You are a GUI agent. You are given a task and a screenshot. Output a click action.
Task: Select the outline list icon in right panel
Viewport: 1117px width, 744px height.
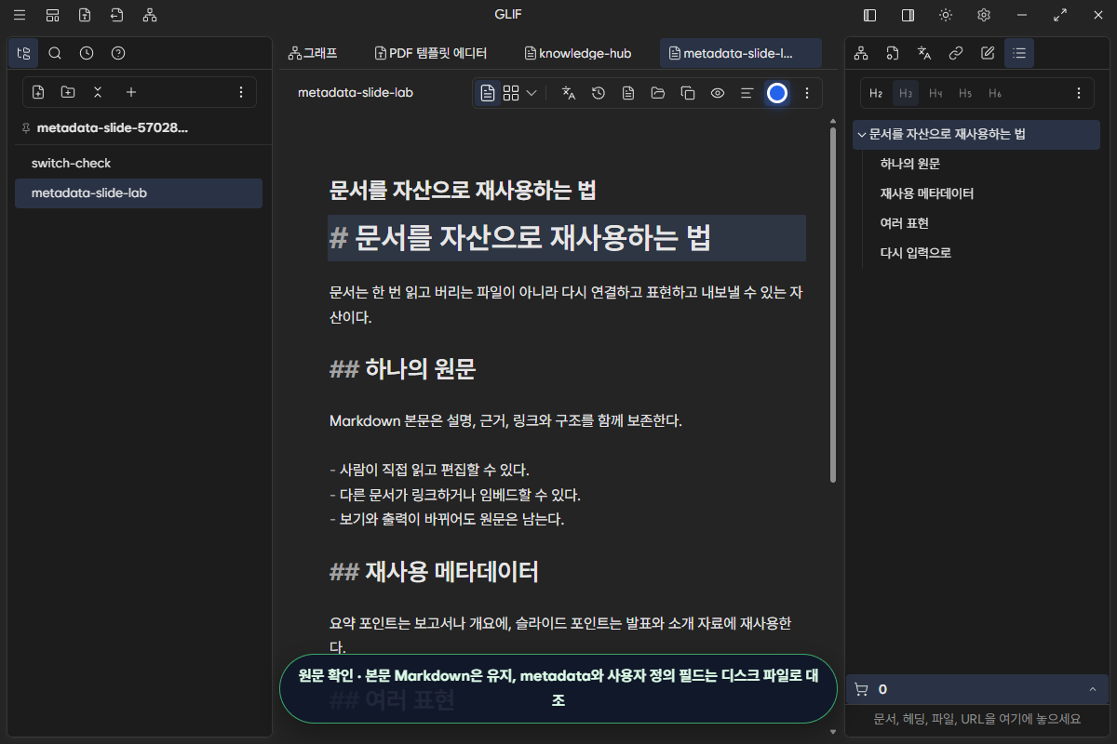tap(1019, 53)
